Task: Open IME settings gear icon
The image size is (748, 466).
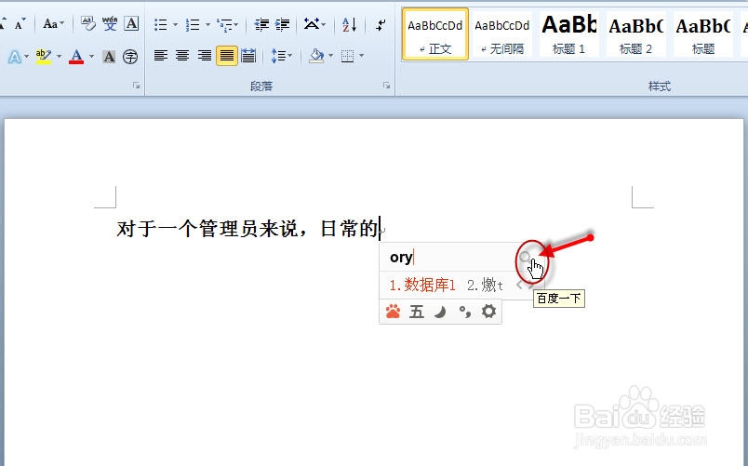Action: pyautogui.click(x=488, y=312)
